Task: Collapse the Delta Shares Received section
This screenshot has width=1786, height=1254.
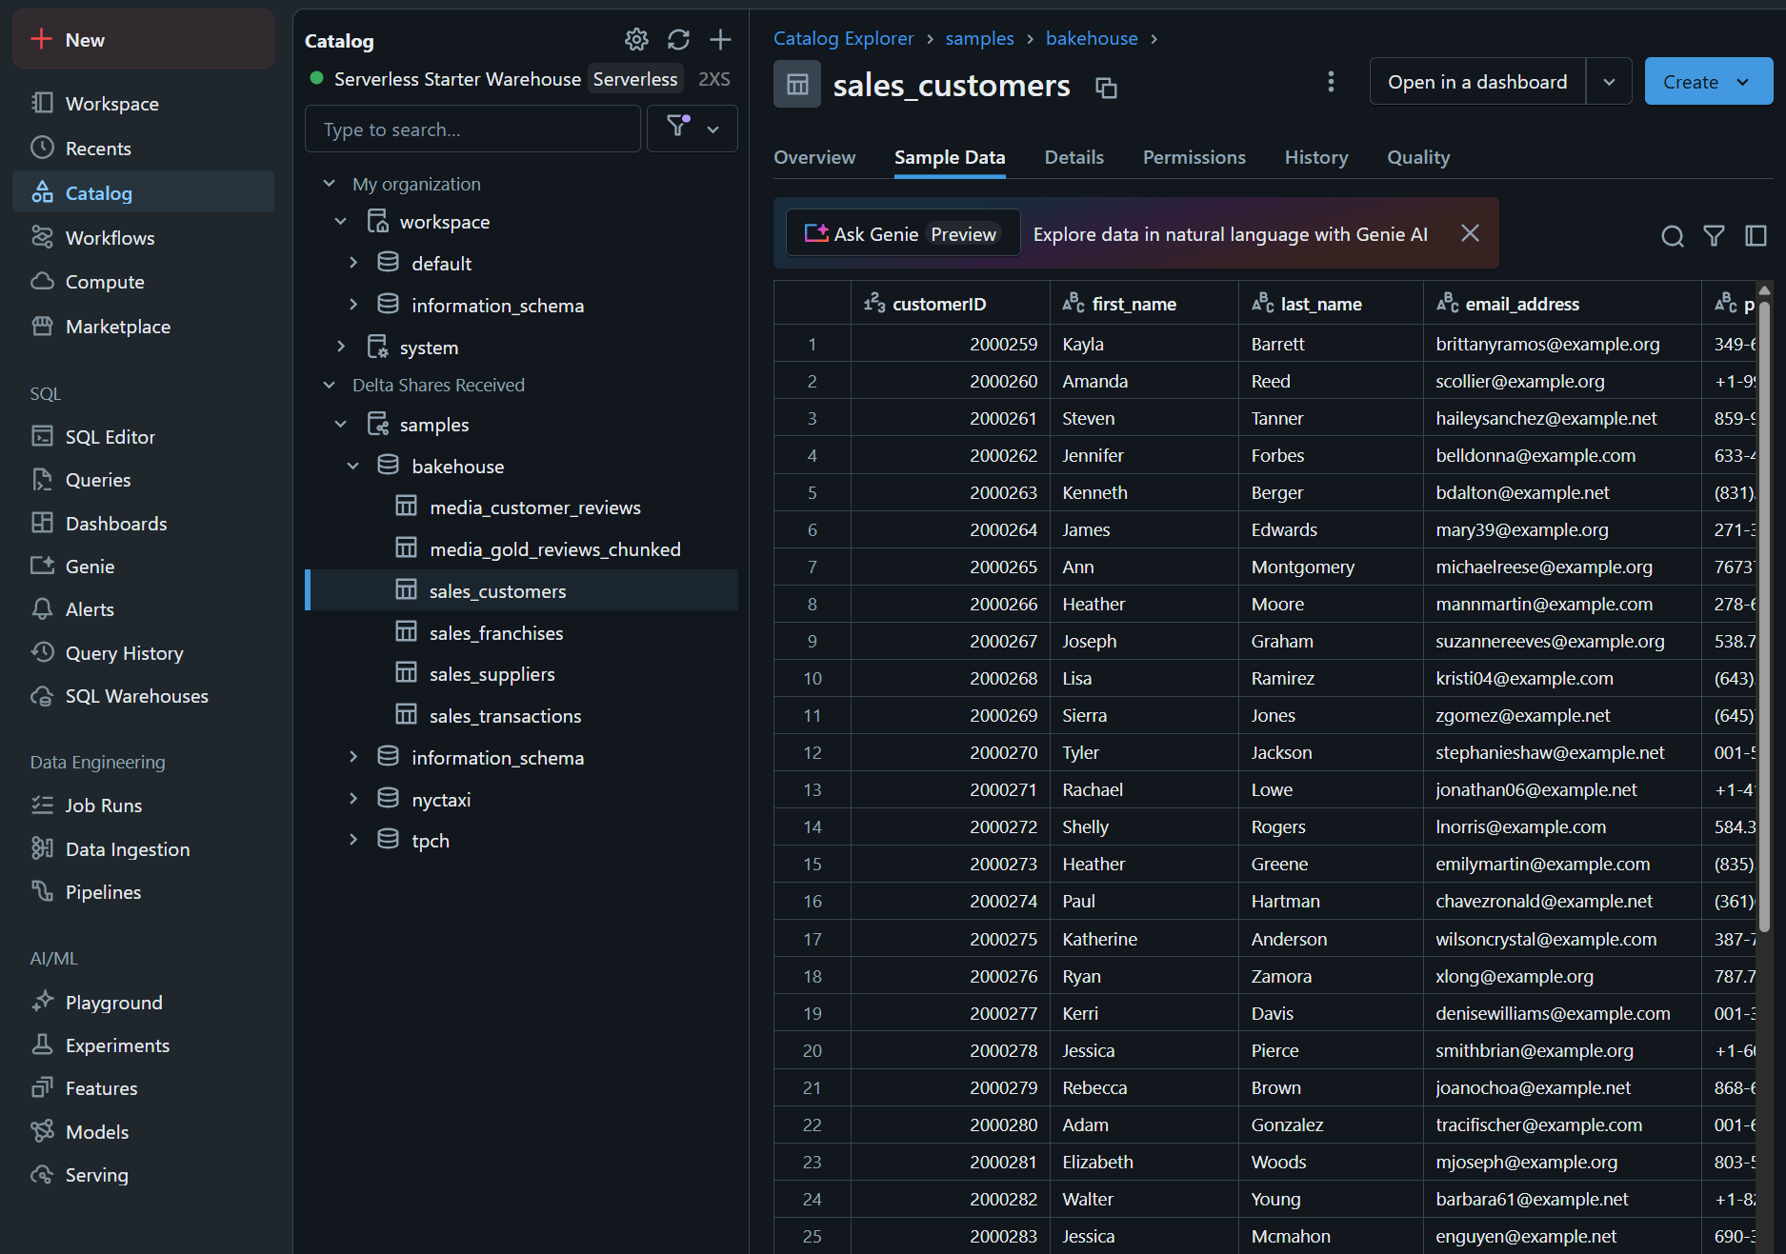Action: [x=329, y=385]
